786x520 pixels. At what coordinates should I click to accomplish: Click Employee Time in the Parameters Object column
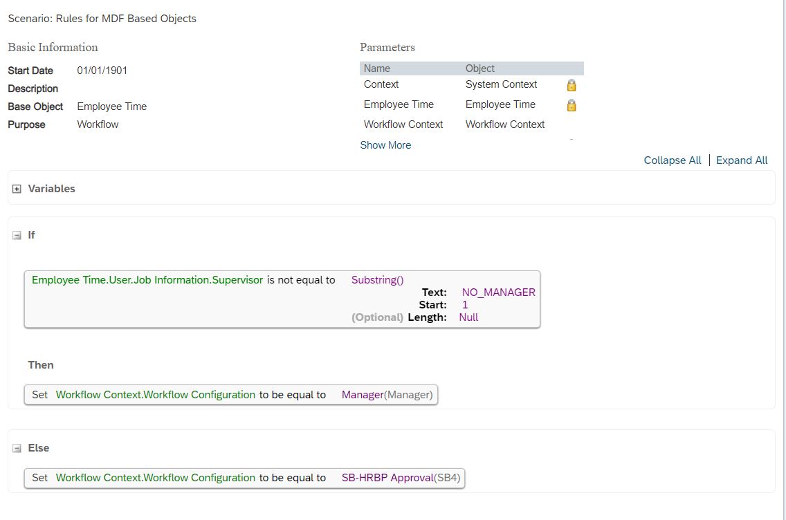point(500,104)
